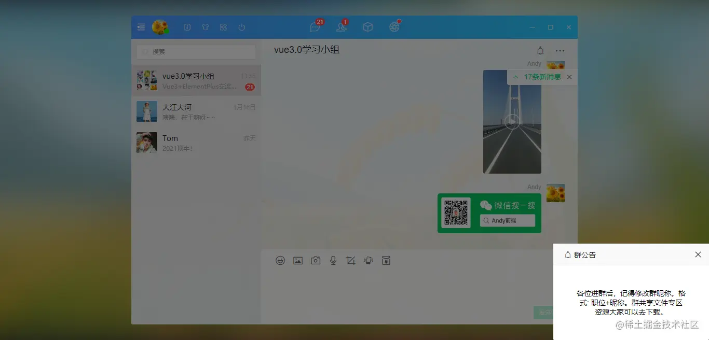Click the search input field
The height and width of the screenshot is (340, 709).
(196, 52)
